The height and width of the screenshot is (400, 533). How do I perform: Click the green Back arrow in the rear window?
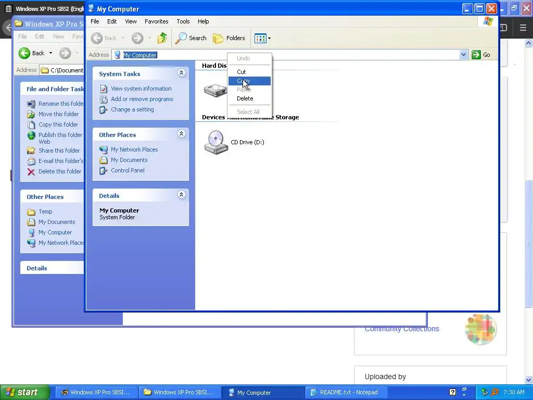(24, 53)
